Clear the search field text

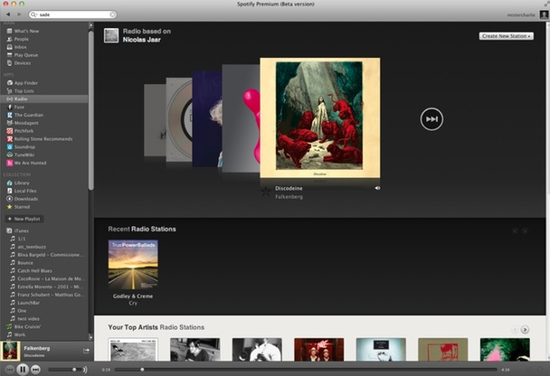[111, 15]
